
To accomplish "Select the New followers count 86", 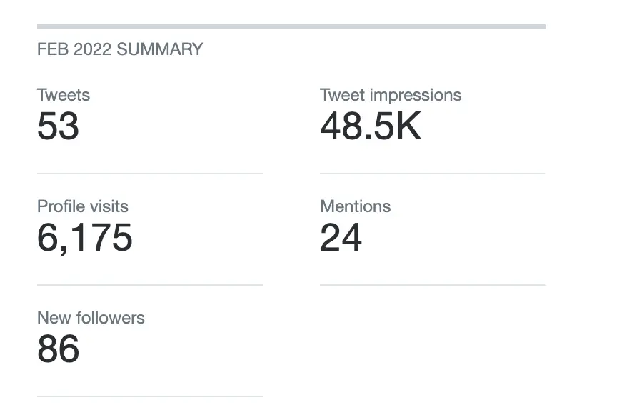I will coord(58,350).
